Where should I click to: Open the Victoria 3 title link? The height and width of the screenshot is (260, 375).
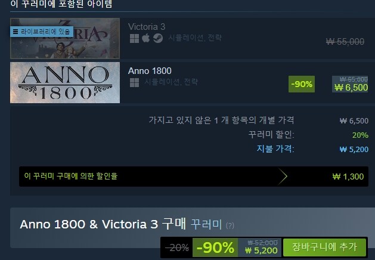[147, 27]
